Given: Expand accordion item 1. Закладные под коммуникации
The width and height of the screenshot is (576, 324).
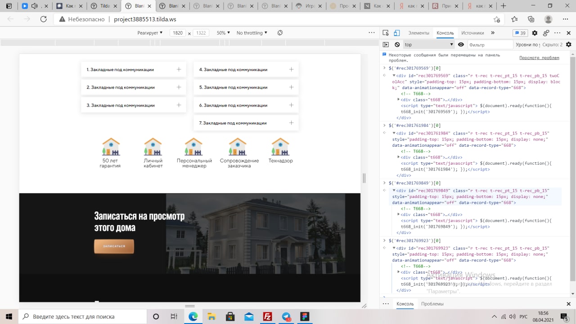Looking at the screenshot, I should click(134, 69).
